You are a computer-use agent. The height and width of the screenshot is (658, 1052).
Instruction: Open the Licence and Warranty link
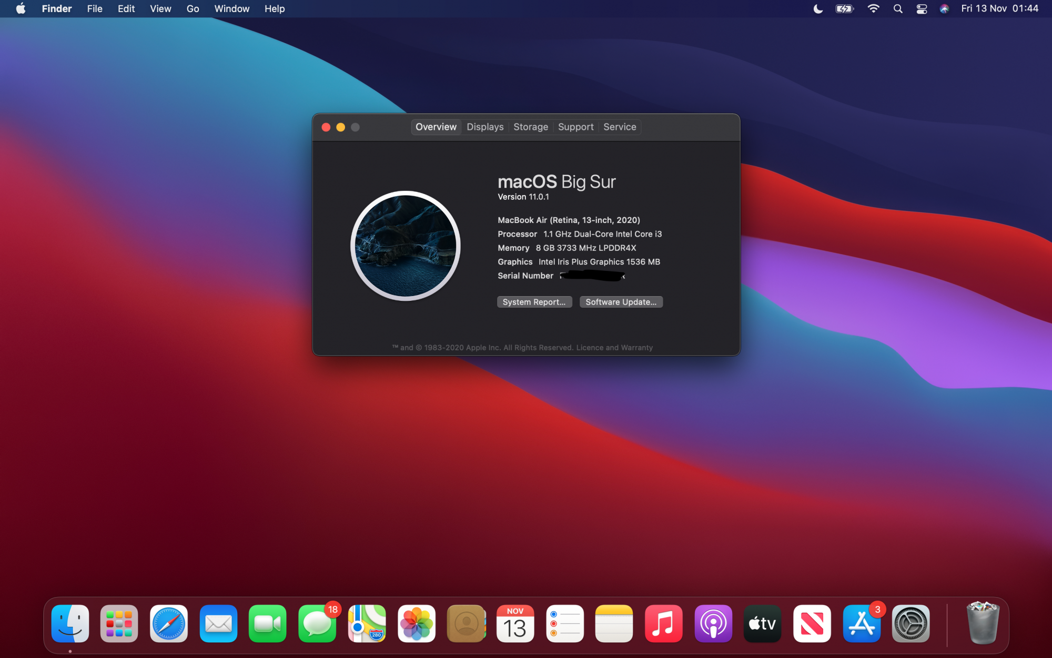pos(614,348)
